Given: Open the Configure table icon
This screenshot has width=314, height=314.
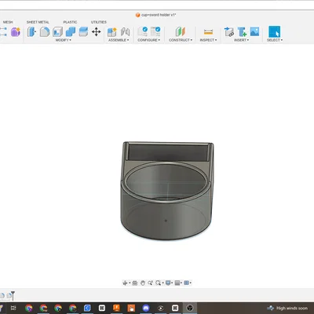Looking at the screenshot, I should coord(155,31).
